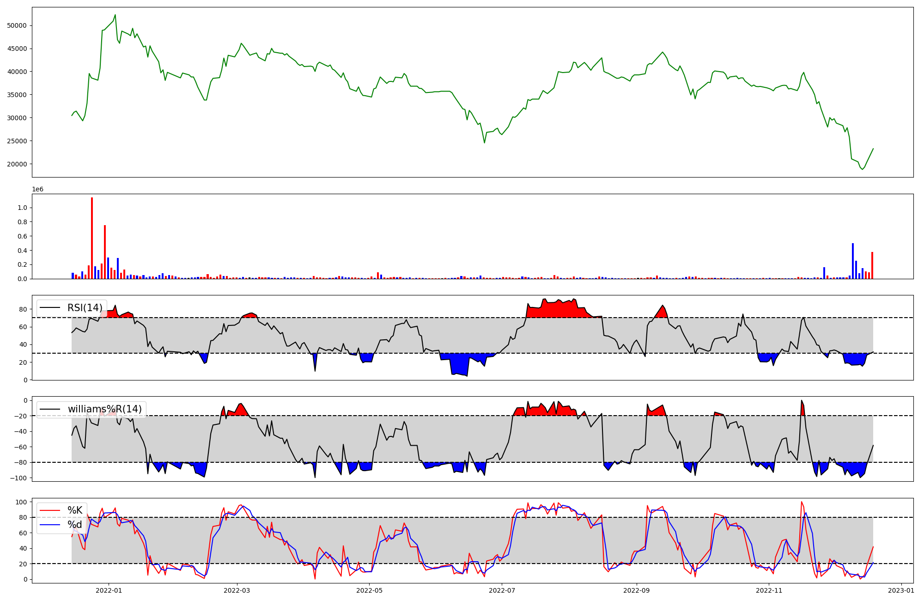Click the −100 label on Williams %R axis

click(x=18, y=478)
